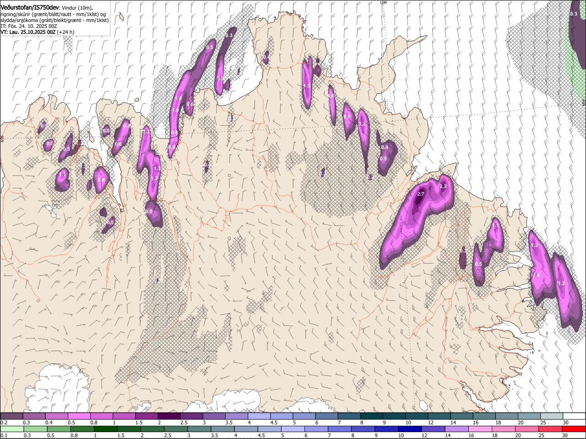586x439 pixels.
Task: Click the 2.5 label under the upper scale
Action: pos(183,423)
